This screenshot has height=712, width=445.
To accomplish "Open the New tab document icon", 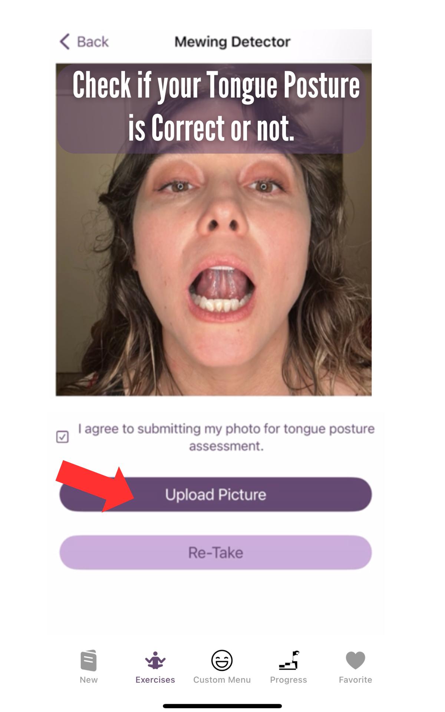I will click(x=89, y=660).
